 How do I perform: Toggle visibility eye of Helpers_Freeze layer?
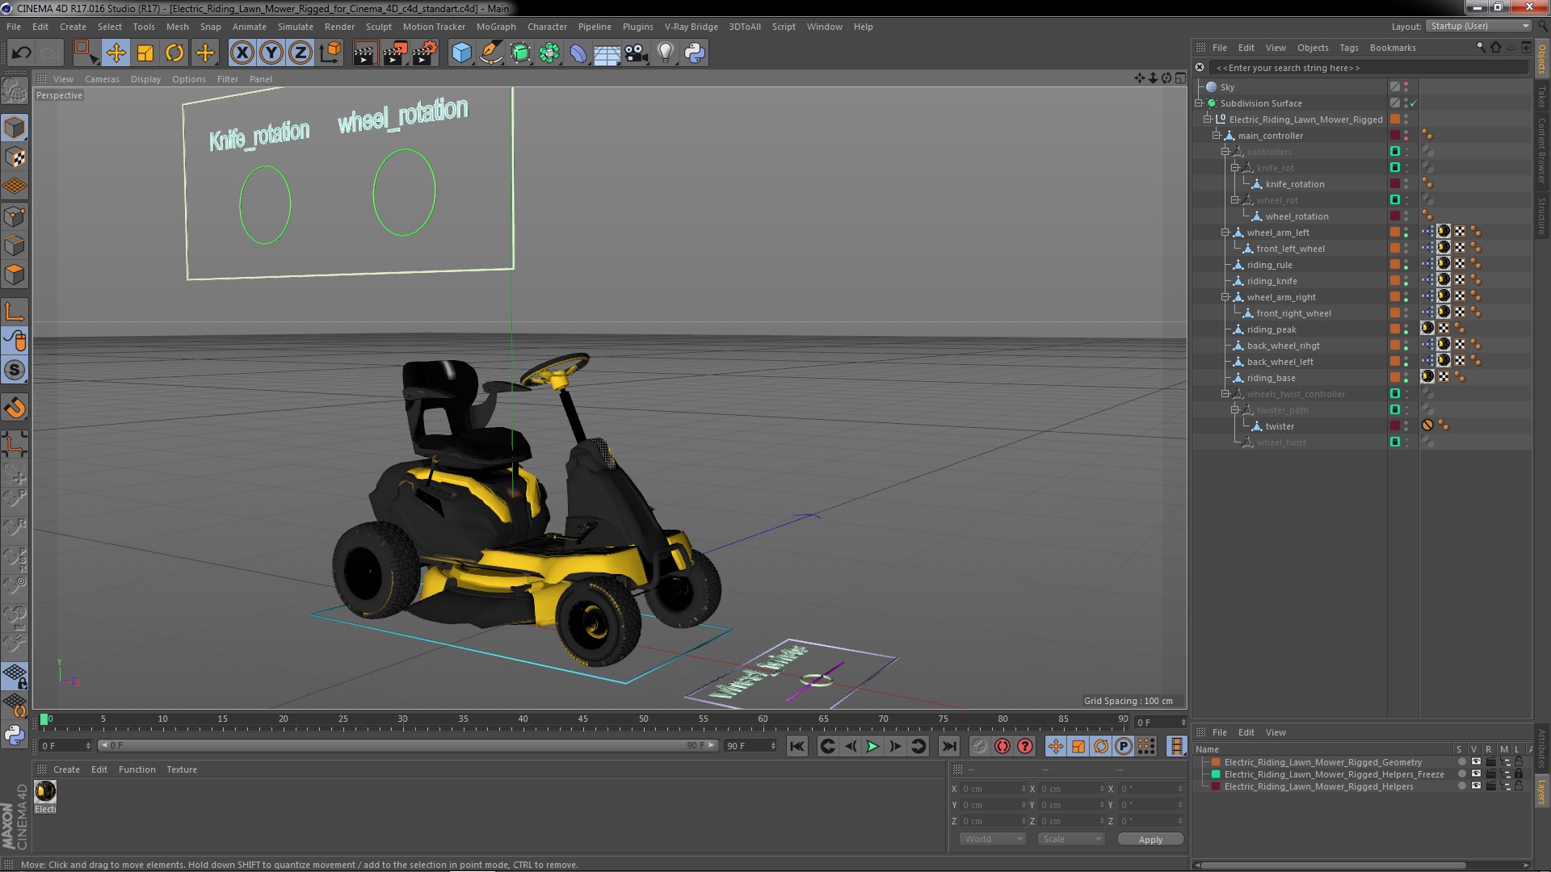(x=1476, y=774)
